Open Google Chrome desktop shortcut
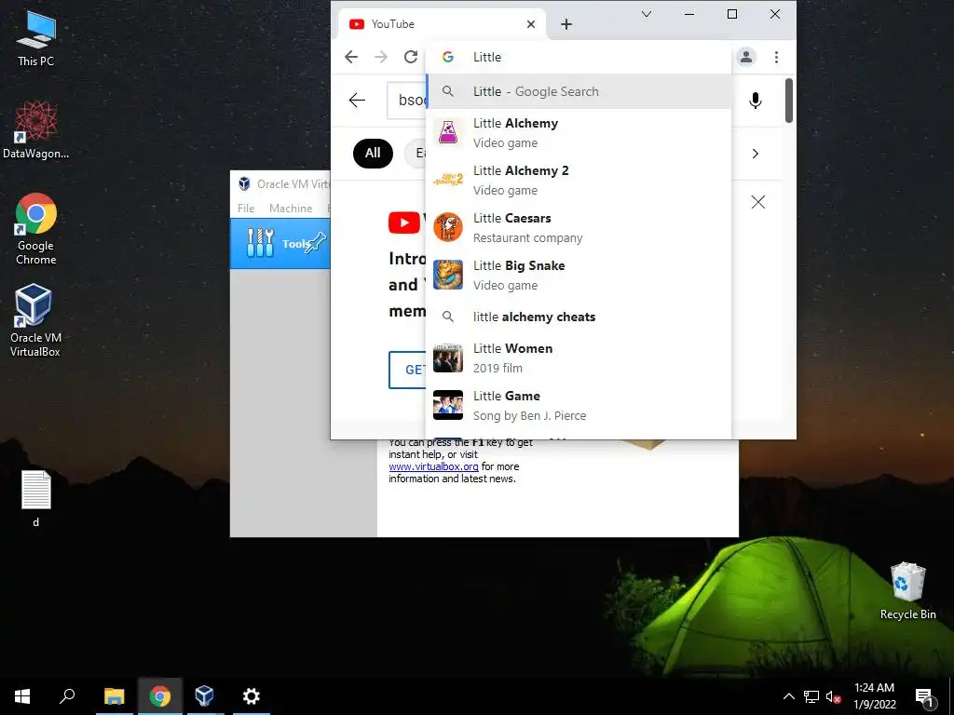The width and height of the screenshot is (954, 715). coord(35,229)
